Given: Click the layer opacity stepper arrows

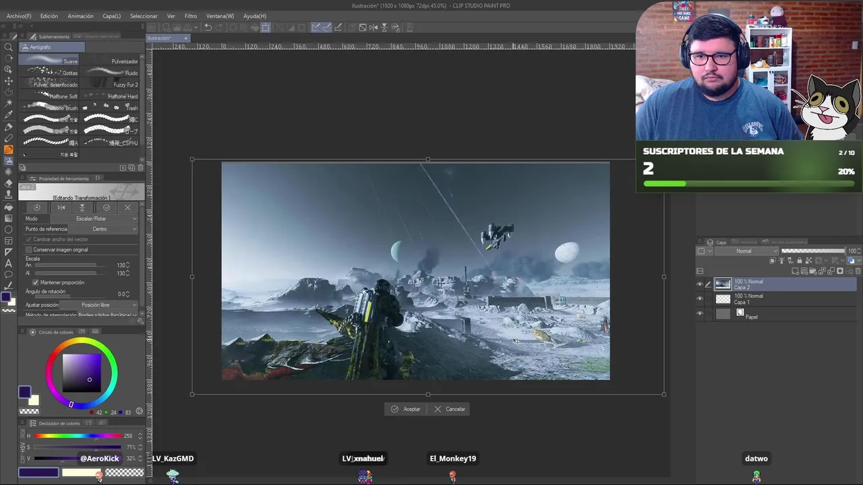Looking at the screenshot, I should (x=859, y=251).
